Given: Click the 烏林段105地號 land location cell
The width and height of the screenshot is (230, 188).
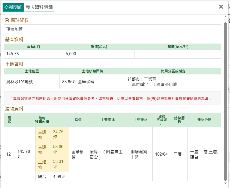Looking at the screenshot, I should click(20, 82).
